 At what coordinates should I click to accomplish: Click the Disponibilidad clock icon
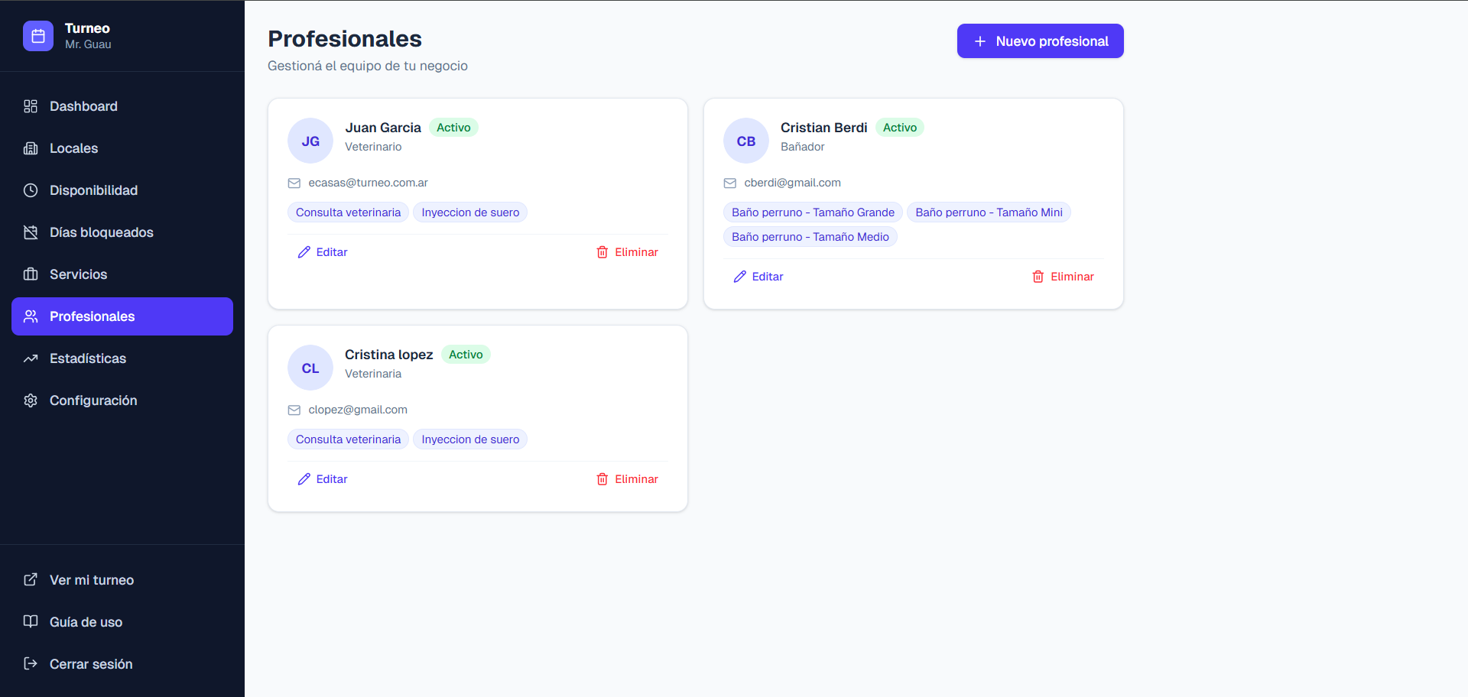[31, 190]
